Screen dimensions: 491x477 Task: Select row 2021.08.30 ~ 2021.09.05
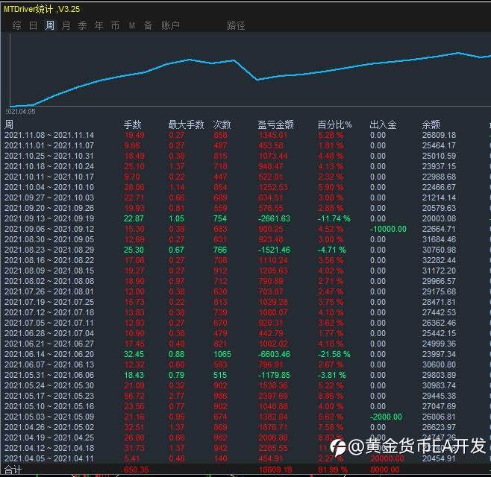pos(245,239)
